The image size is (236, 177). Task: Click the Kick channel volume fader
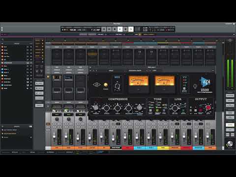point(54,136)
